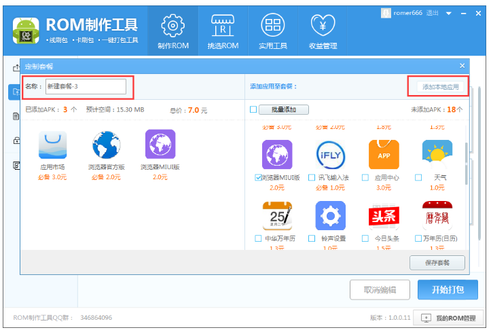The width and height of the screenshot is (491, 330).
Task: Click the 版本：1.0.0.11 version text
Action: pyautogui.click(x=390, y=318)
